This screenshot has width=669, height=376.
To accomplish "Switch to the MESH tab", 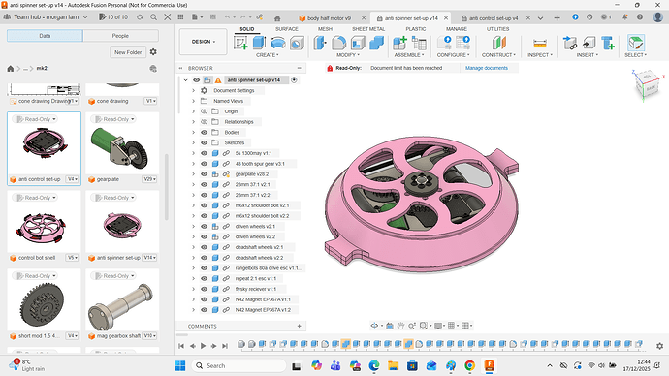I will (325, 29).
